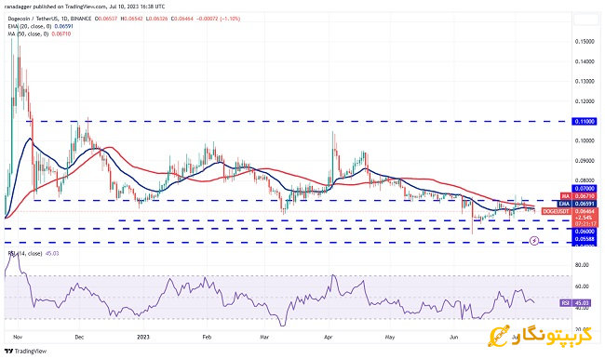Image resolution: width=605 pixels, height=359 pixels.
Task: Click the TradingView logo at bottom left
Action: 25,352
